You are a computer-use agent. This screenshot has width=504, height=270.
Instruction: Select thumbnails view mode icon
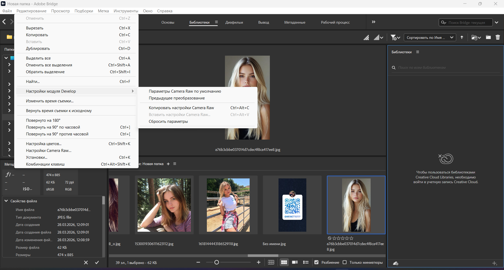pyautogui.click(x=284, y=262)
